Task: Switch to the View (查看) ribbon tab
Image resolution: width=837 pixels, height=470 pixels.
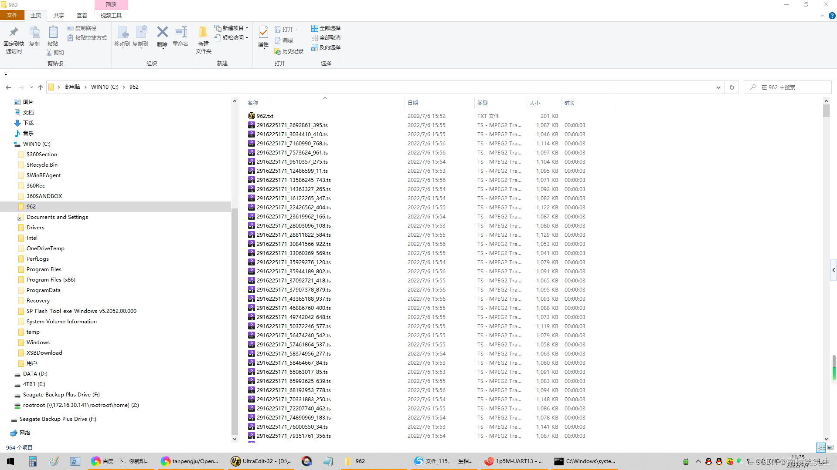Action: point(82,16)
